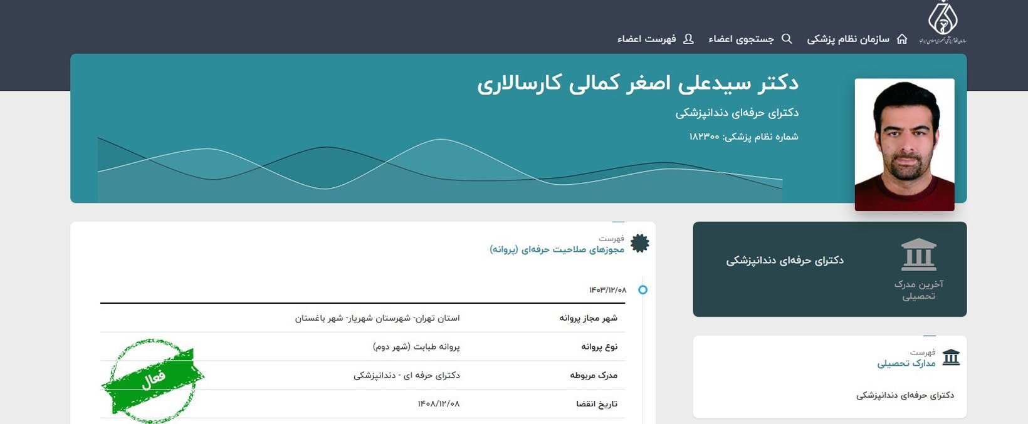Click the Medical Council organization logo
The width and height of the screenshot is (1028, 424).
pyautogui.click(x=942, y=23)
